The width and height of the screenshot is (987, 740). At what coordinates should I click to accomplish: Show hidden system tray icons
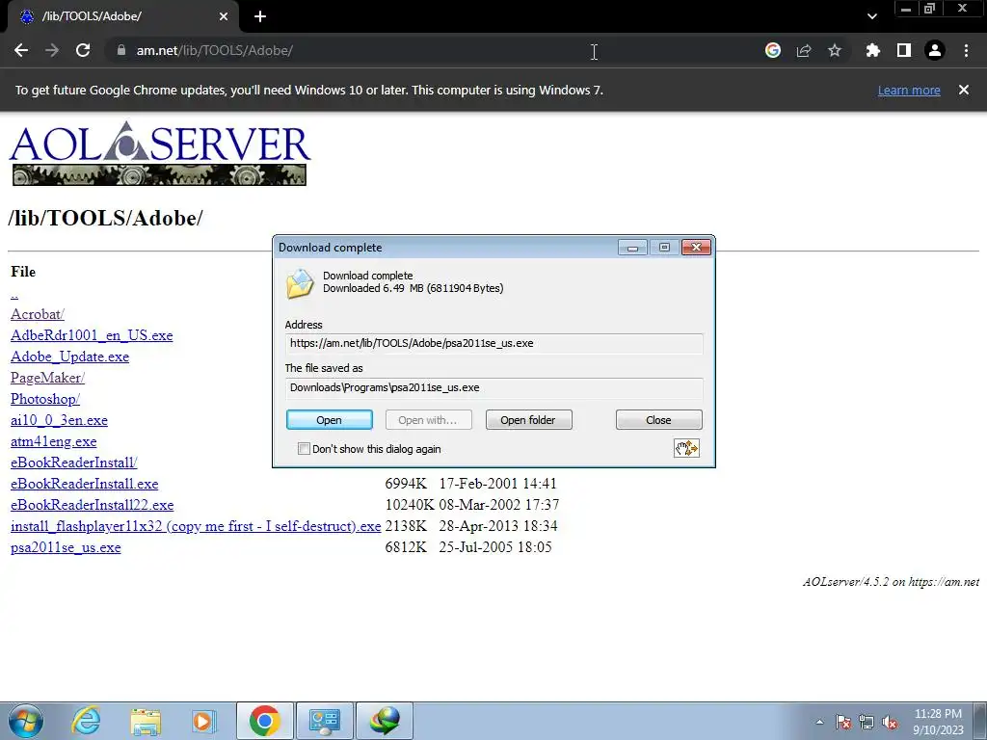(x=819, y=722)
